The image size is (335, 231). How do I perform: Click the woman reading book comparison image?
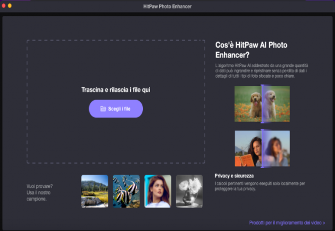pyautogui.click(x=262, y=148)
